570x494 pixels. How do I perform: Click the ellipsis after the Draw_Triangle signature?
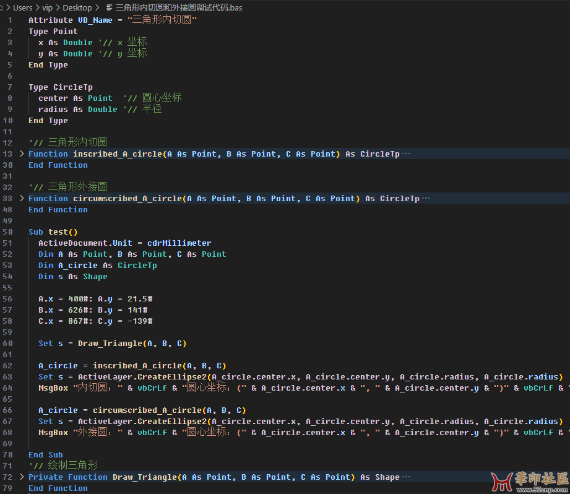(x=406, y=477)
